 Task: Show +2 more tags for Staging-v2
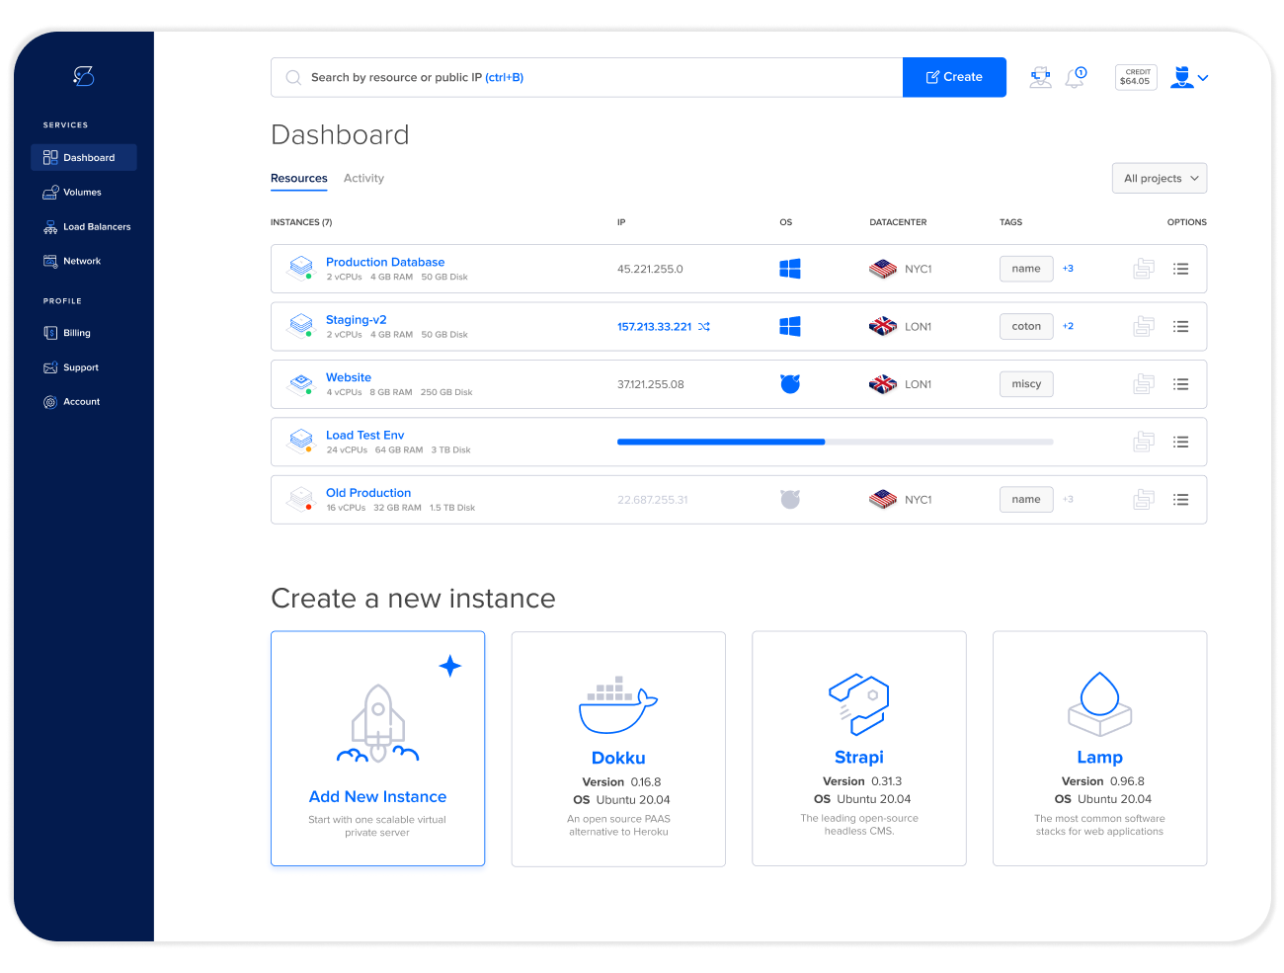coord(1068,326)
